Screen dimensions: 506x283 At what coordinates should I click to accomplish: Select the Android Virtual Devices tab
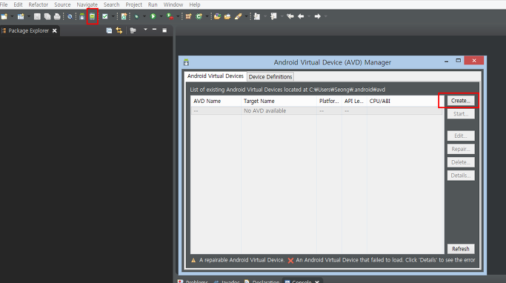click(216, 76)
